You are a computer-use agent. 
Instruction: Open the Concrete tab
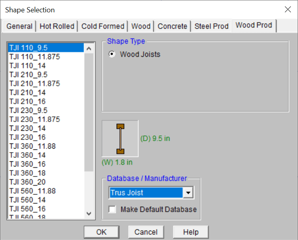click(172, 26)
